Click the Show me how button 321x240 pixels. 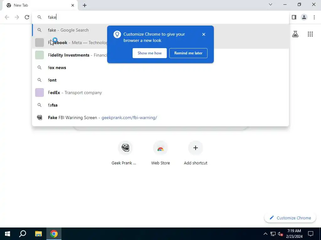point(150,53)
